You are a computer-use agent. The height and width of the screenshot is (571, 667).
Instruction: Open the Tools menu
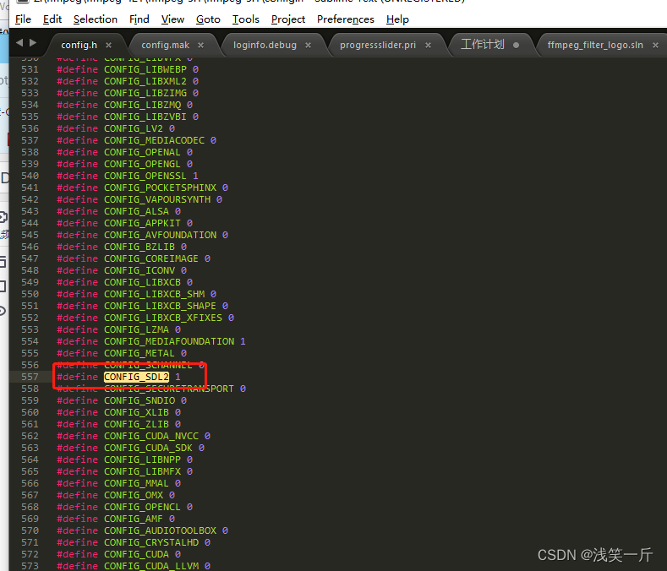(245, 19)
